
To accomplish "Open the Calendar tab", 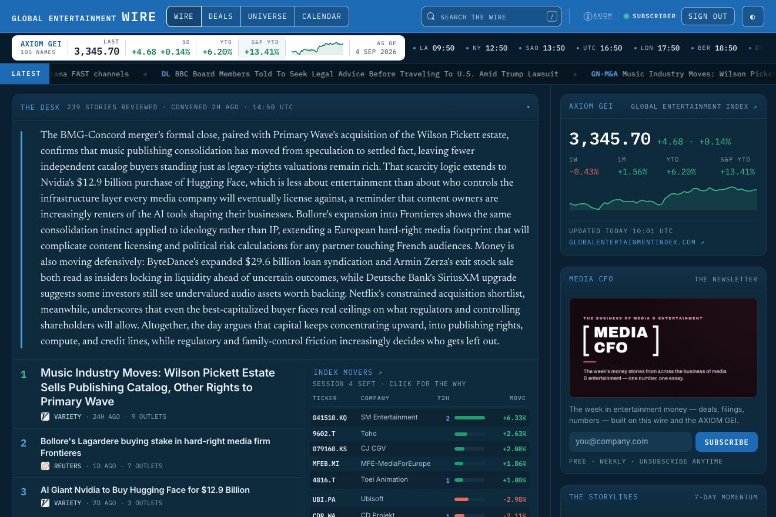I will point(322,16).
